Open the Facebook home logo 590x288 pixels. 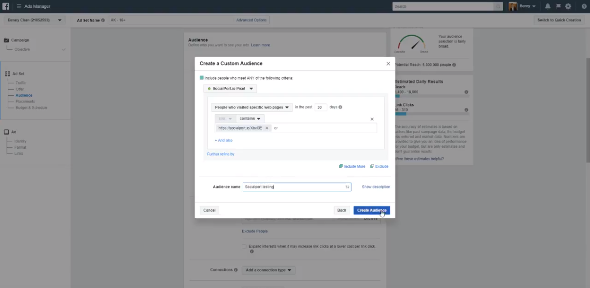pyautogui.click(x=6, y=6)
